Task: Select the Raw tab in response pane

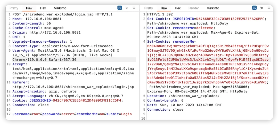Action: (164, 8)
